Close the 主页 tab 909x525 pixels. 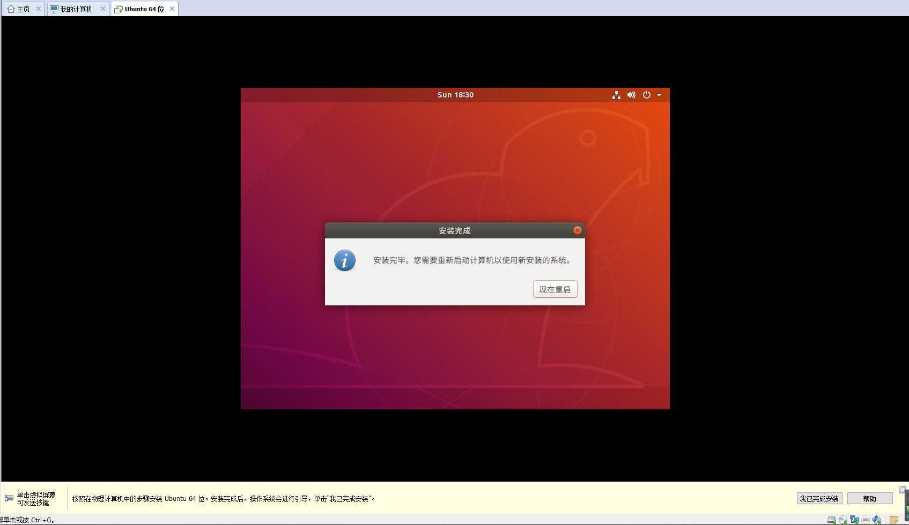pyautogui.click(x=39, y=9)
